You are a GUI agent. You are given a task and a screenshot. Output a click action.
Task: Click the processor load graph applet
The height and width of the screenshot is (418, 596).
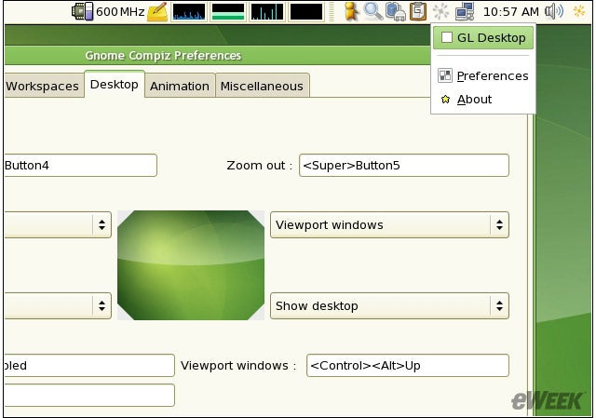(x=189, y=12)
